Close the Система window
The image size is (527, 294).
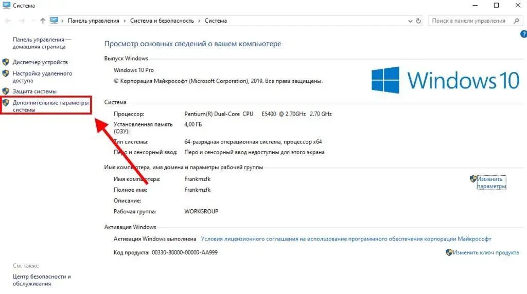click(x=518, y=5)
